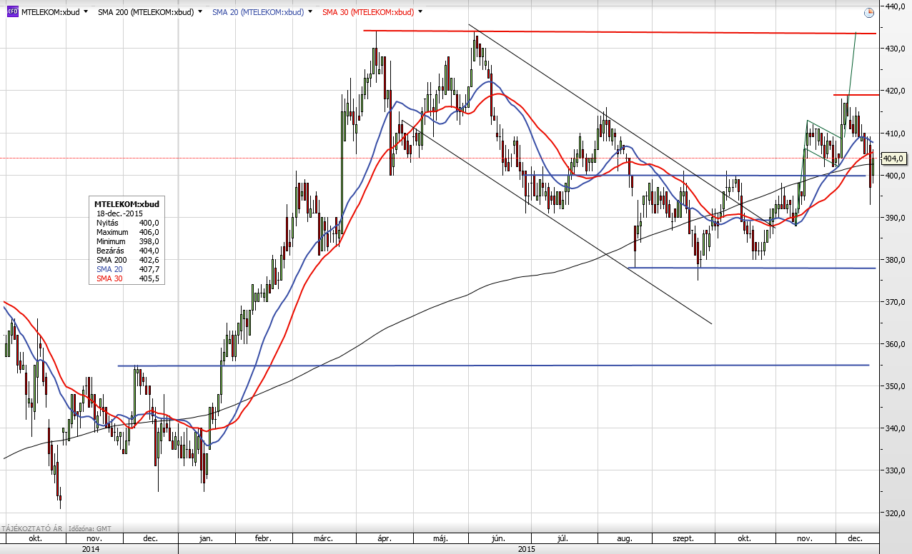The image size is (912, 554).
Task: Click the 2015 year label
Action: tap(526, 549)
